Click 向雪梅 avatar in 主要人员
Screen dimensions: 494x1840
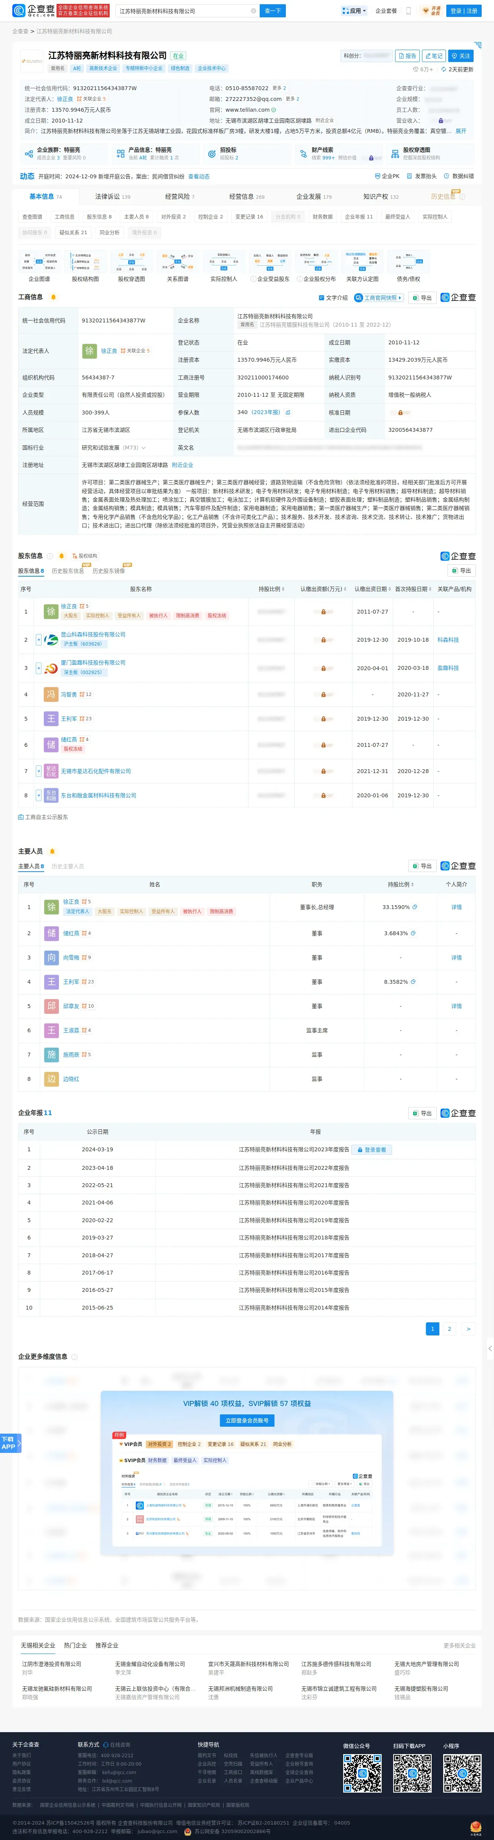(51, 958)
